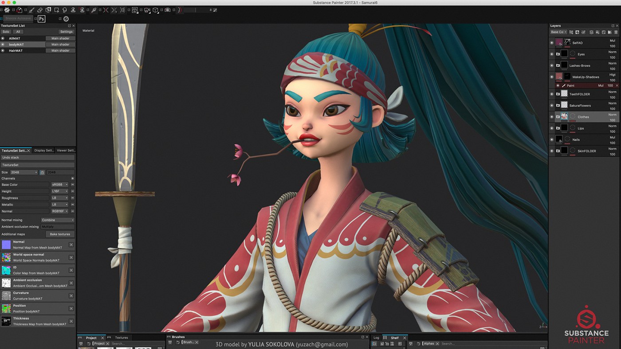621x349 pixels.
Task: Select the Projection tool
Action: point(48,10)
